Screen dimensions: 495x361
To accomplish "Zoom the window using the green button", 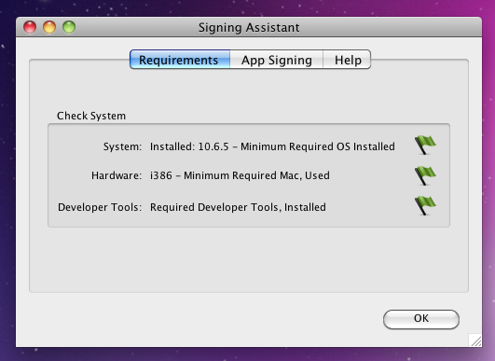I will (69, 27).
